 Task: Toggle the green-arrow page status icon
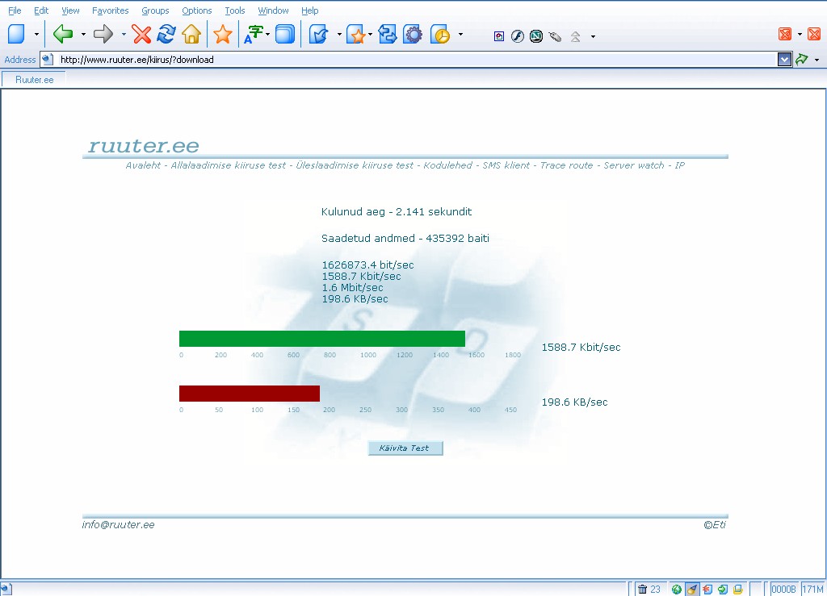tap(723, 590)
